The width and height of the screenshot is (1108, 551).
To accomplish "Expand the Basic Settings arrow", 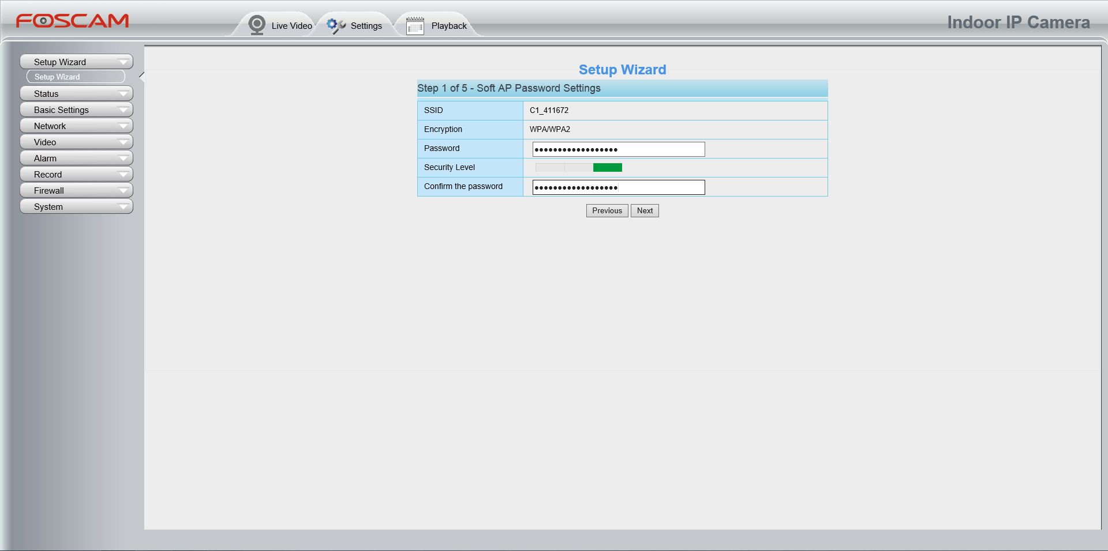I will [123, 110].
